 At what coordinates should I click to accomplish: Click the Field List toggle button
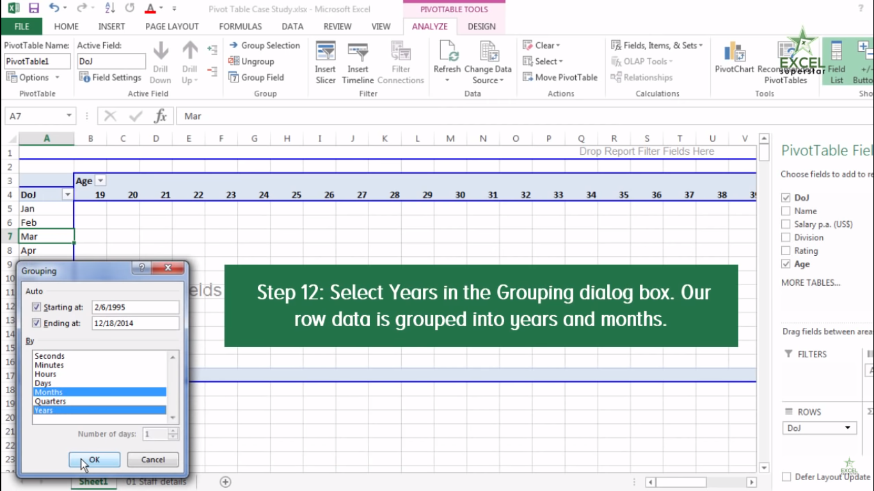click(836, 63)
